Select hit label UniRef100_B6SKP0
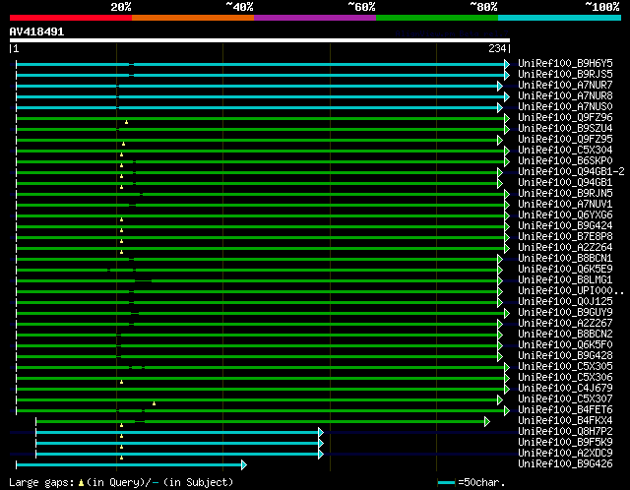The width and height of the screenshot is (630, 490). pos(565,161)
